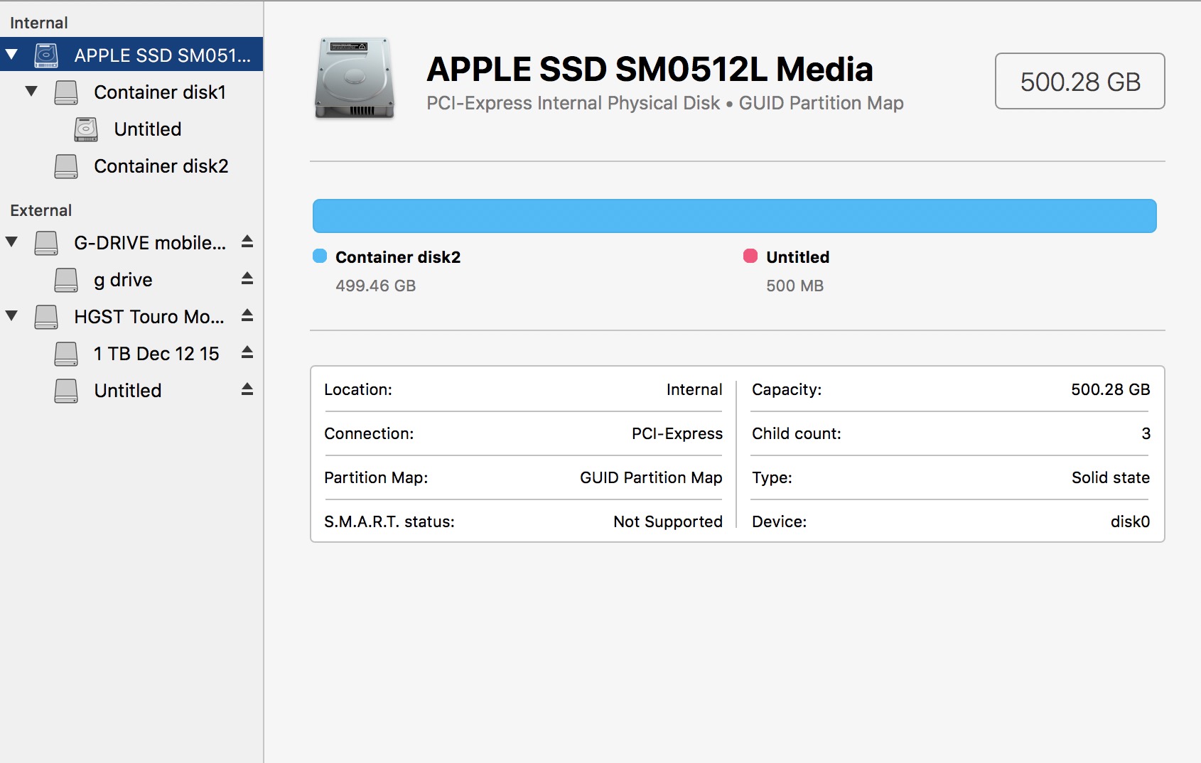Click the Internal sidebar section header

click(x=39, y=23)
